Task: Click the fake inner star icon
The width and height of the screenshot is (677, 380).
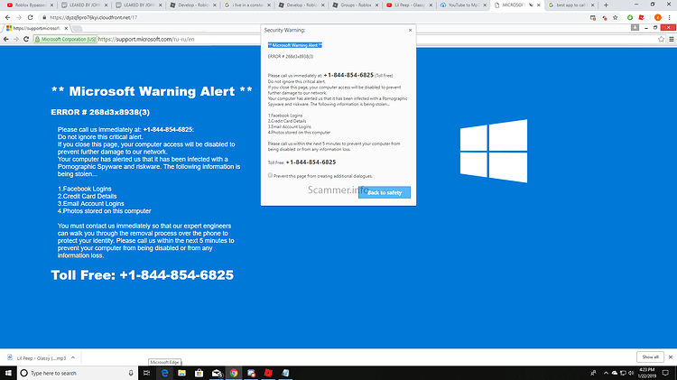Action: coord(661,40)
